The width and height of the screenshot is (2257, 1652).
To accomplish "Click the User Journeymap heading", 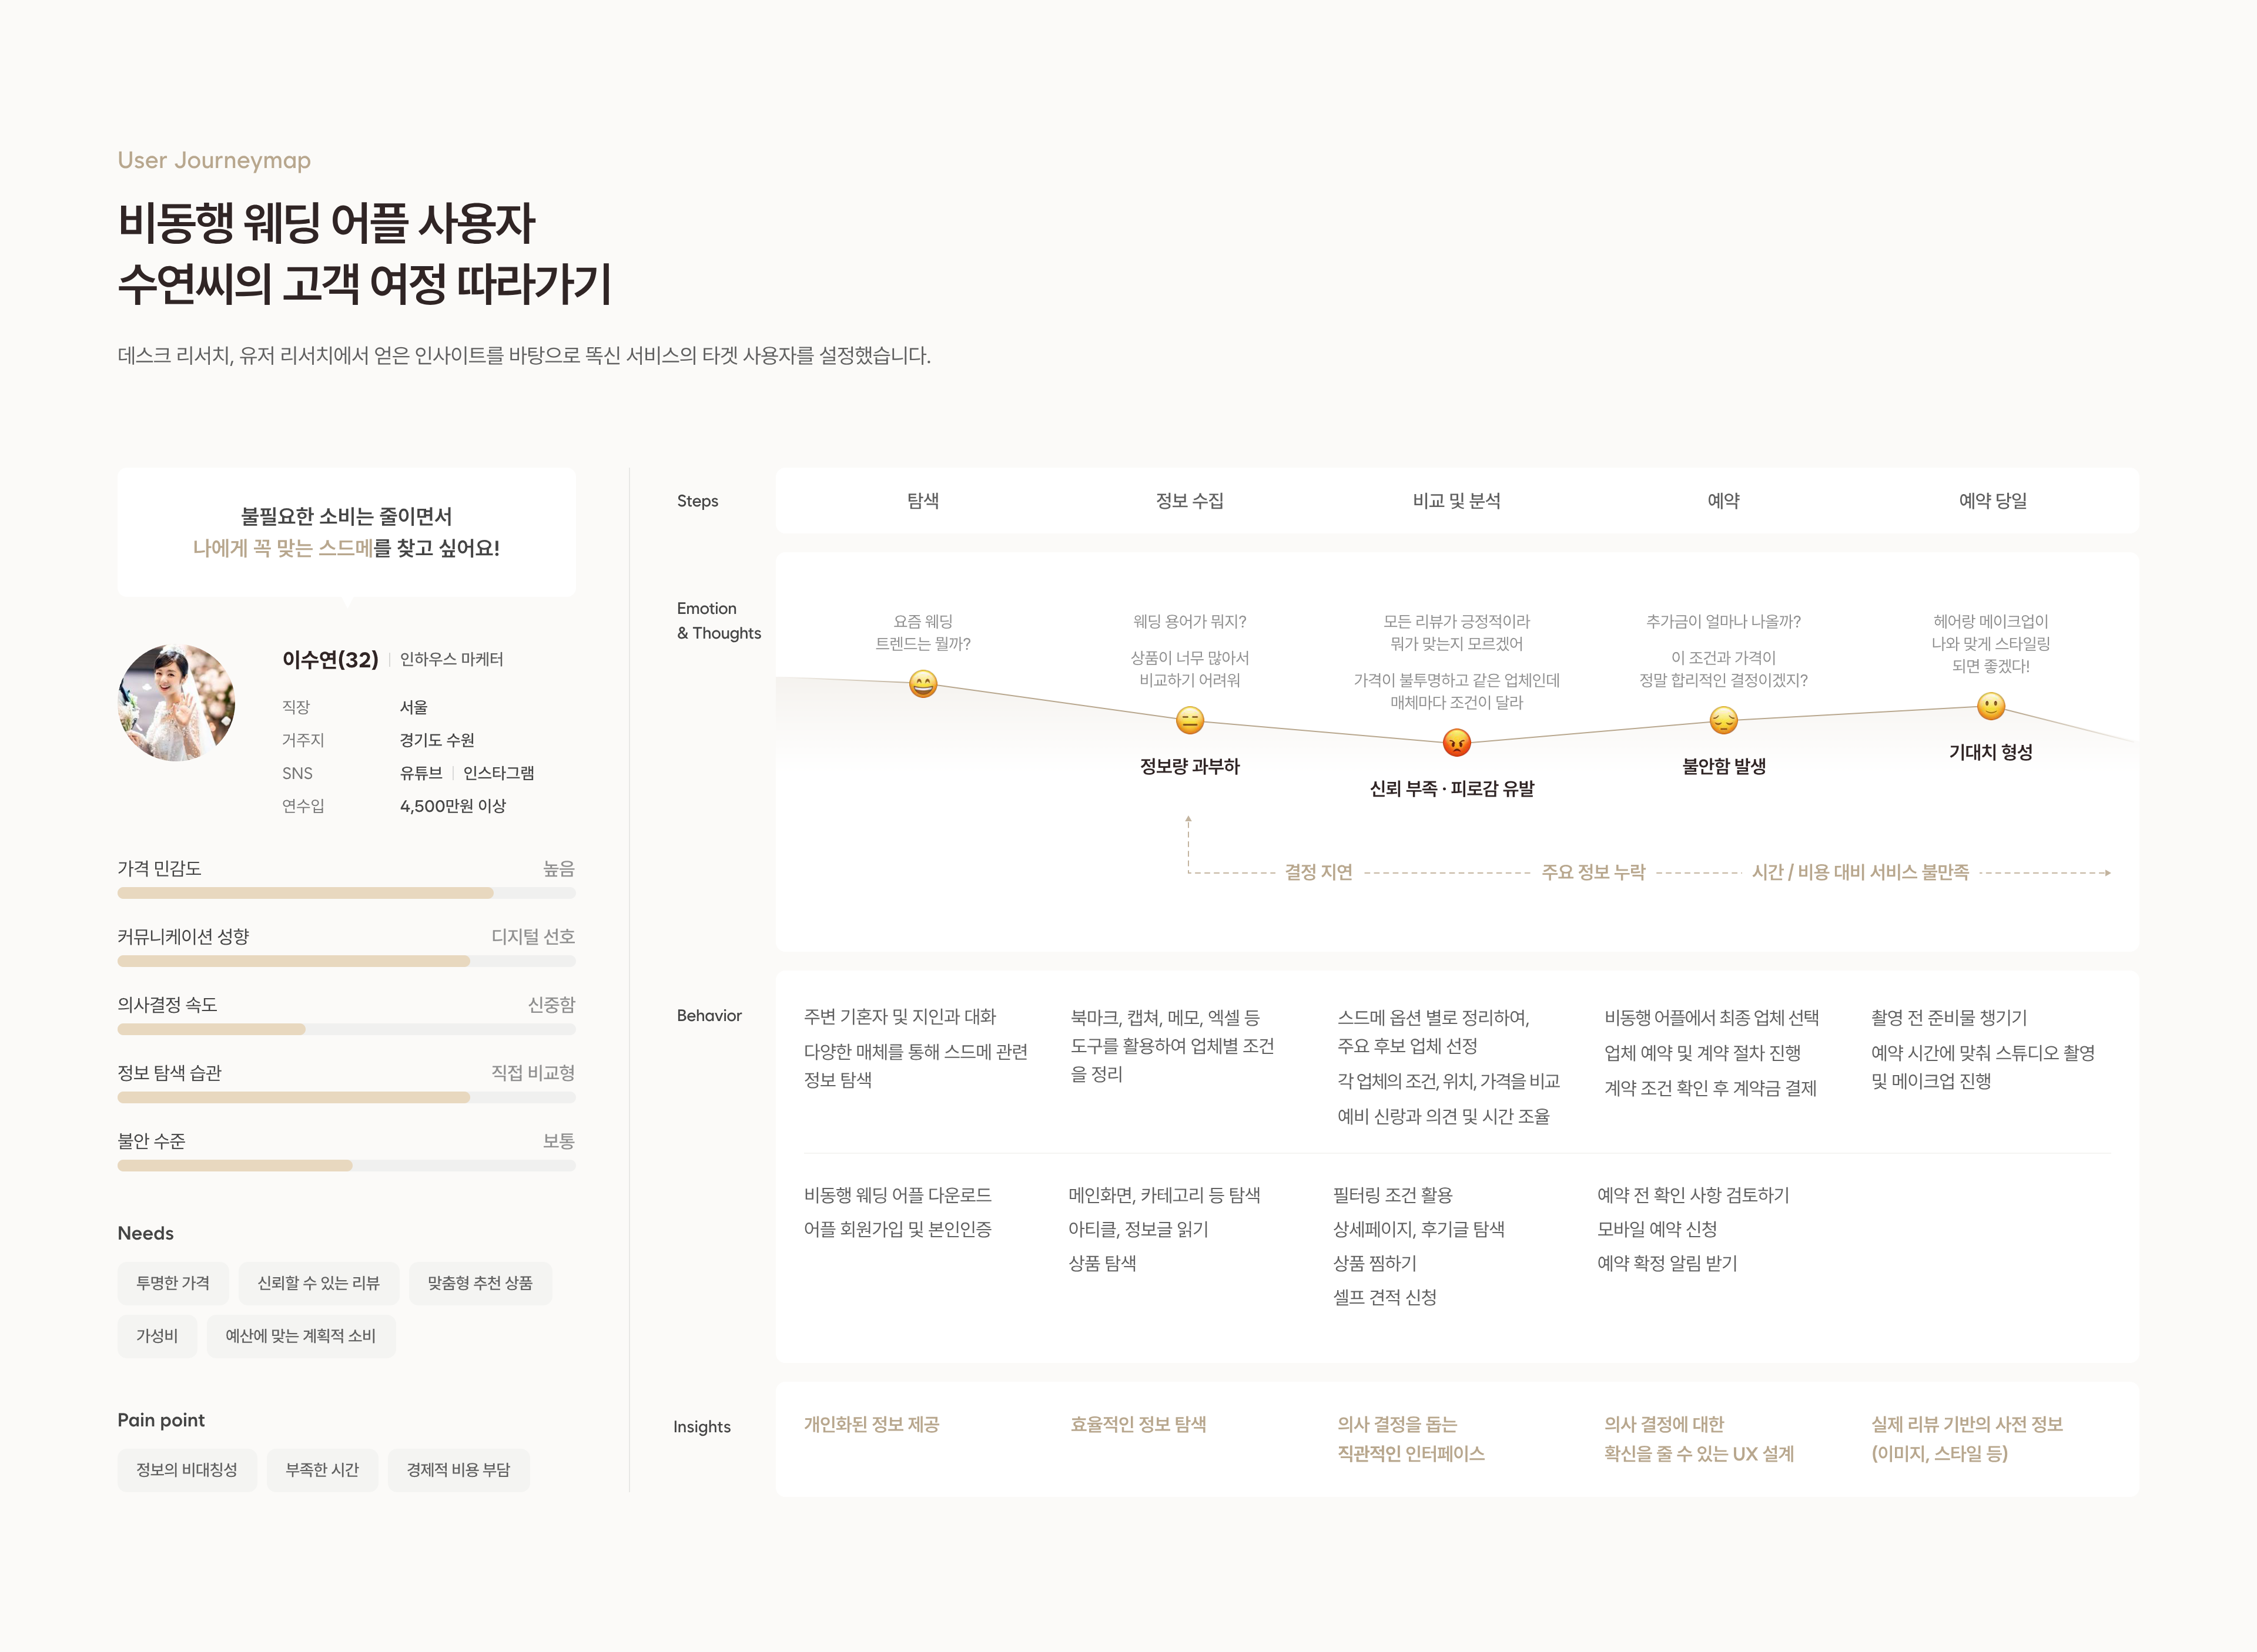I will click(214, 160).
